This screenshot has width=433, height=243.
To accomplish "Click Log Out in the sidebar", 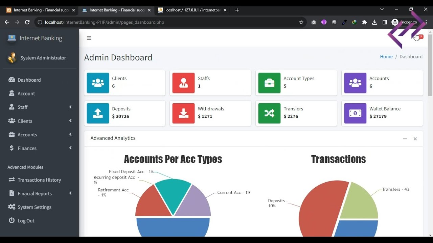I will tap(40, 221).
